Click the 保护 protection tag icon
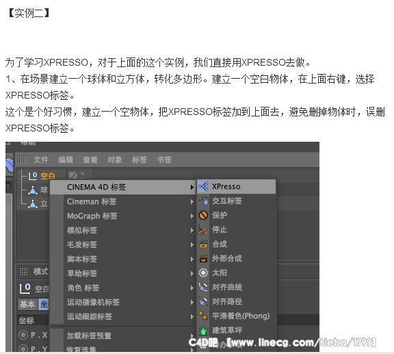Image resolution: width=394 pixels, height=354 pixels. pos(203,215)
